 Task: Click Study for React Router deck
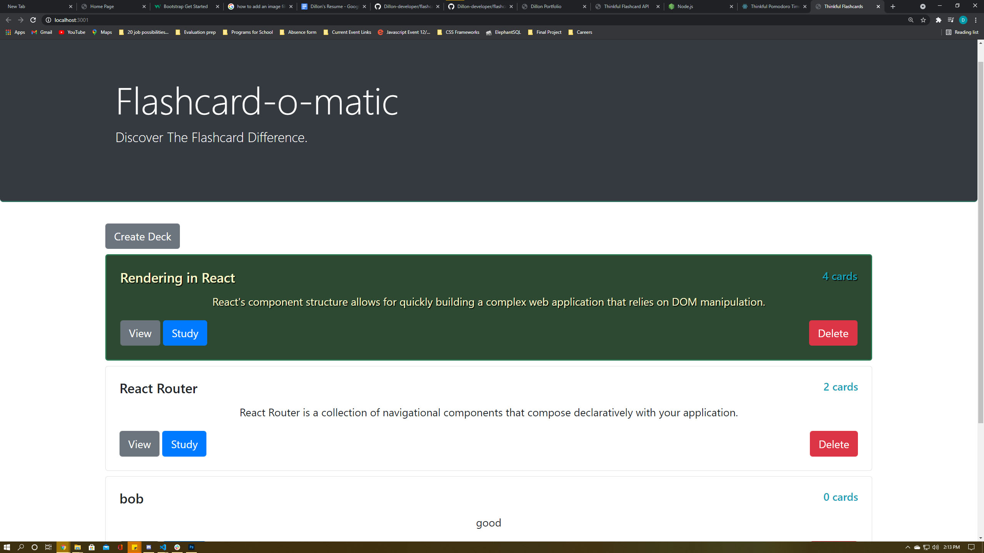tap(184, 444)
